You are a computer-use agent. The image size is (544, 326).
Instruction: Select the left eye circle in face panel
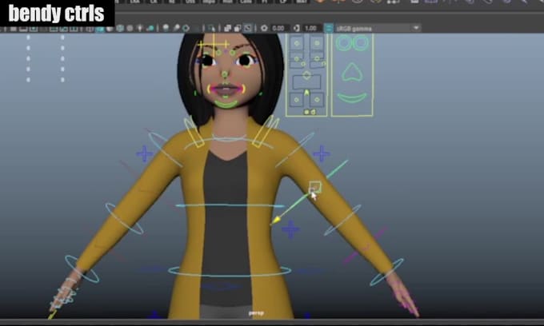coord(342,44)
